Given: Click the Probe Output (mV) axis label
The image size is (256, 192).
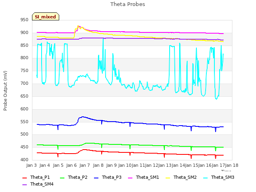Looking at the screenshot, I should pos(5,91).
